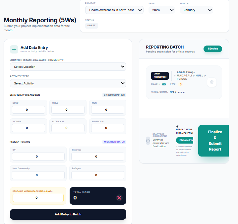Click the PWD value 3
238x224 pixels.
181,84
